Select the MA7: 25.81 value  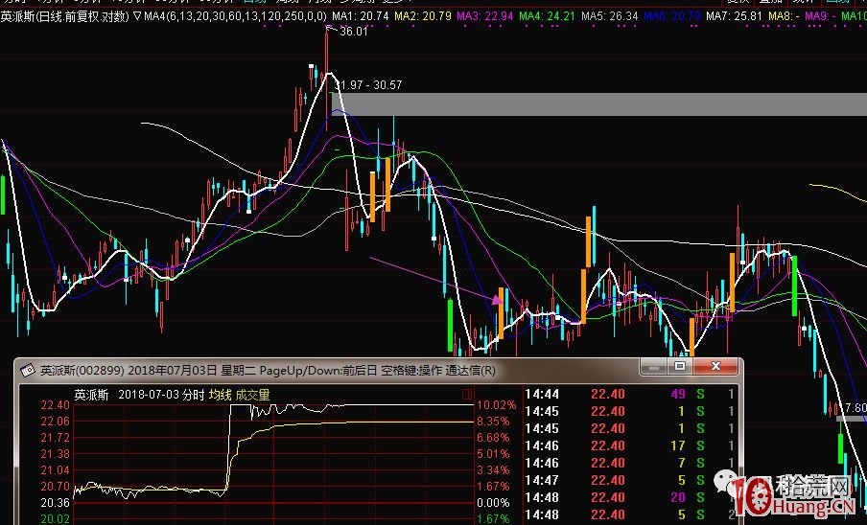pos(736,16)
